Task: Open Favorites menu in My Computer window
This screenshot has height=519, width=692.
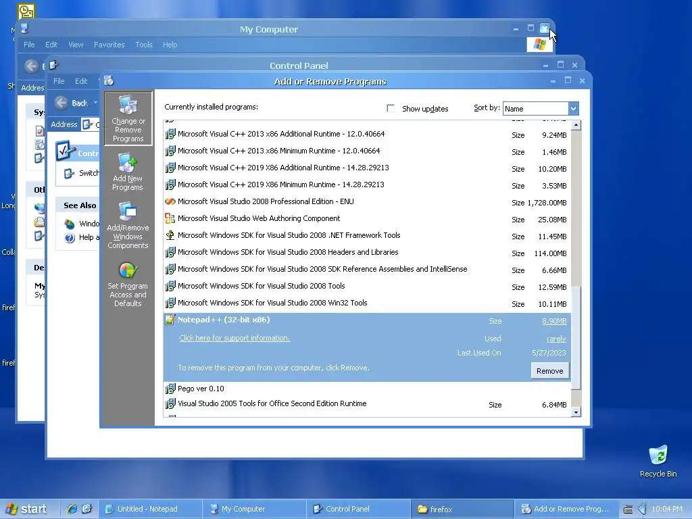Action: click(109, 45)
